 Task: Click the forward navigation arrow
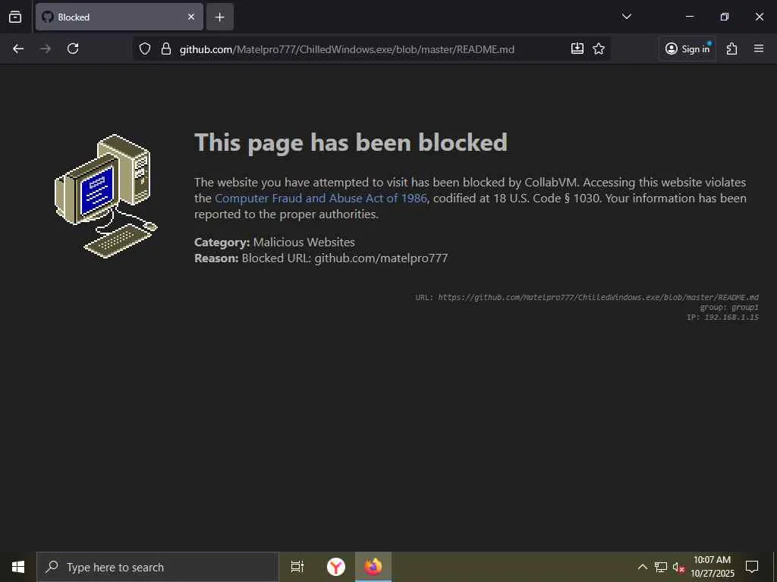[x=46, y=48]
